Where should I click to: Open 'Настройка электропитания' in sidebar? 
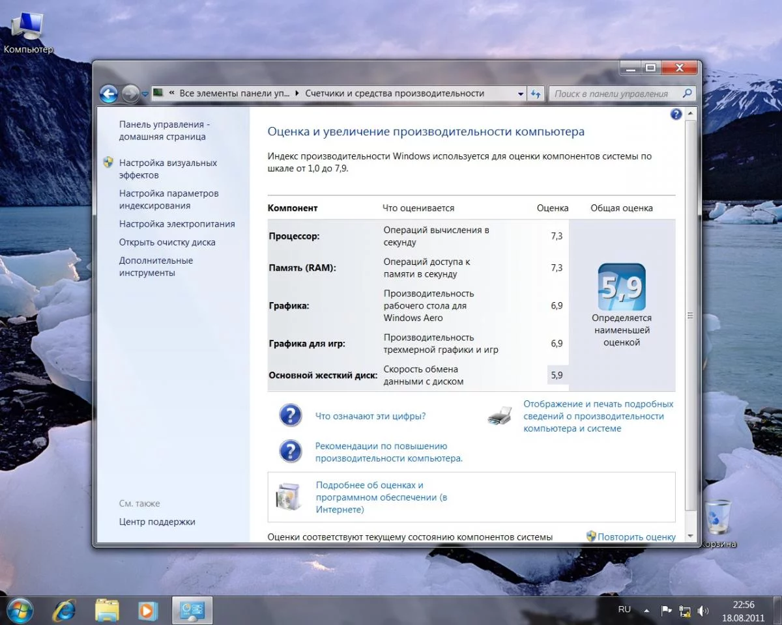click(177, 224)
